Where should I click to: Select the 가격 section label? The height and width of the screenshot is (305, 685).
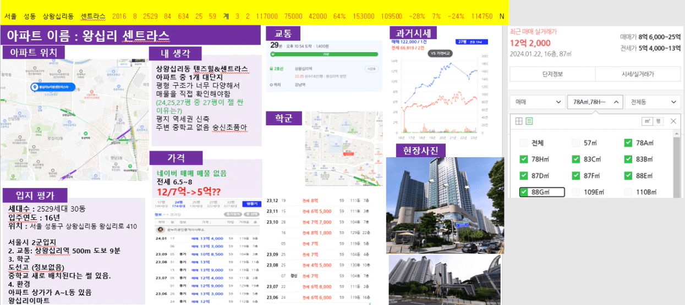(x=176, y=158)
